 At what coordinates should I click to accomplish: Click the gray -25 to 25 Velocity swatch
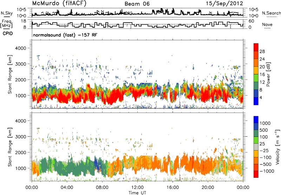click(x=256, y=147)
